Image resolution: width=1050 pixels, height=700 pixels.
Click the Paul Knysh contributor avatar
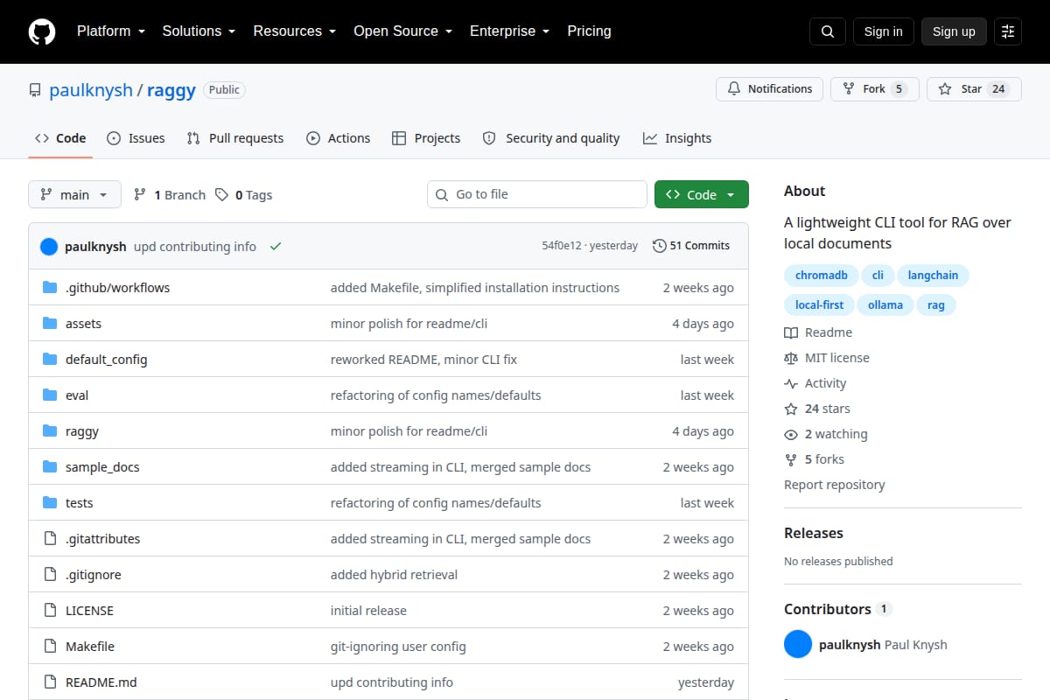798,645
